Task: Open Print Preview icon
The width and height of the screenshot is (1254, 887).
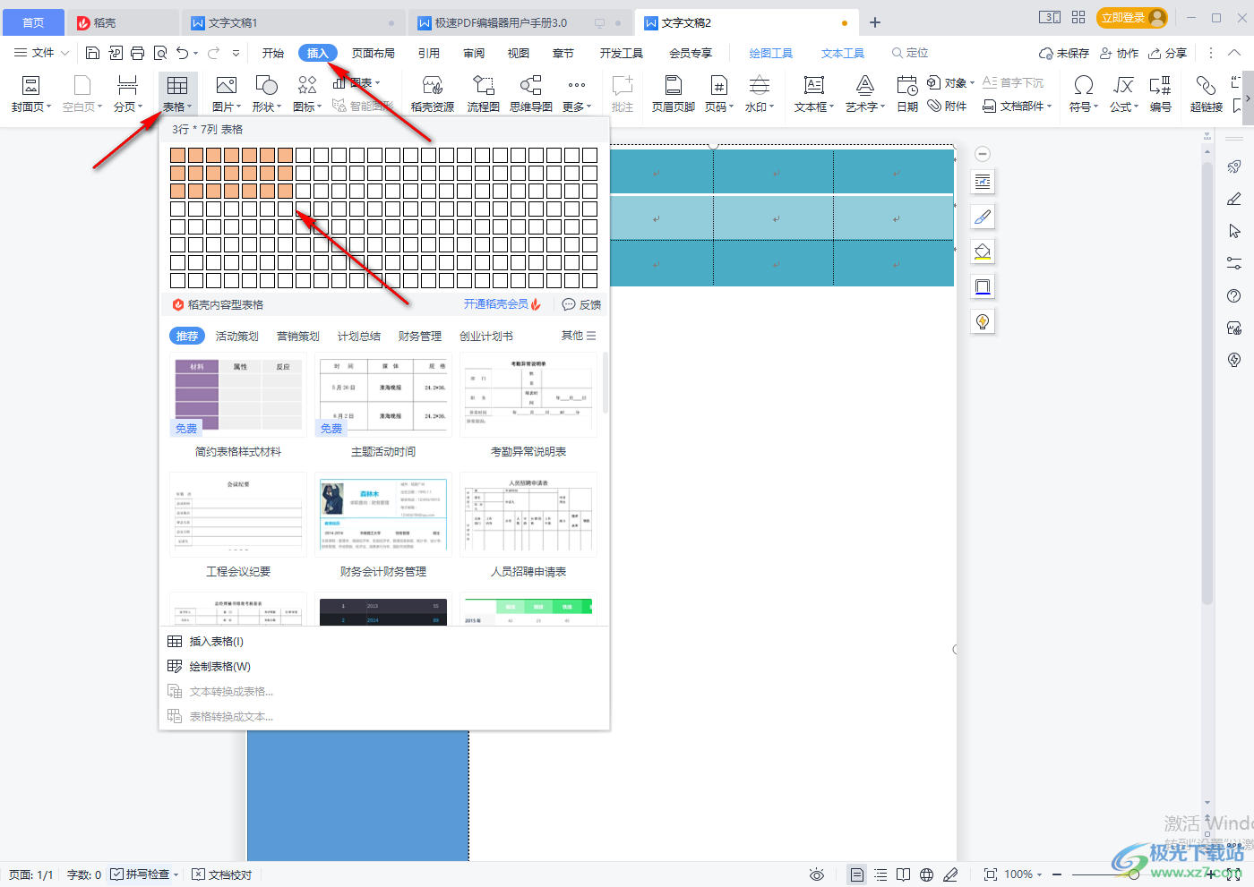Action: click(159, 53)
